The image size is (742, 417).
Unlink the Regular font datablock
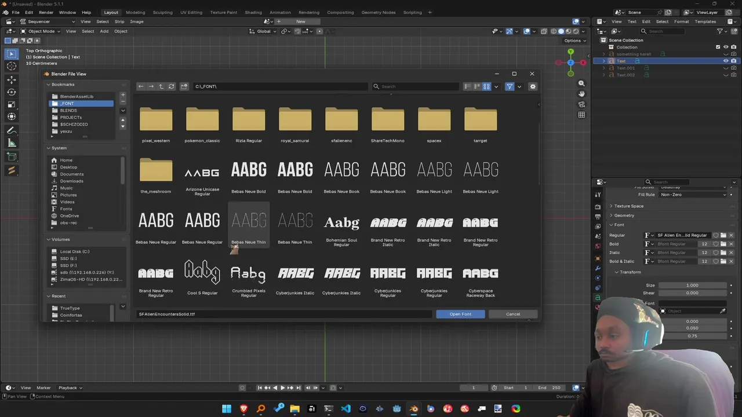(x=731, y=235)
